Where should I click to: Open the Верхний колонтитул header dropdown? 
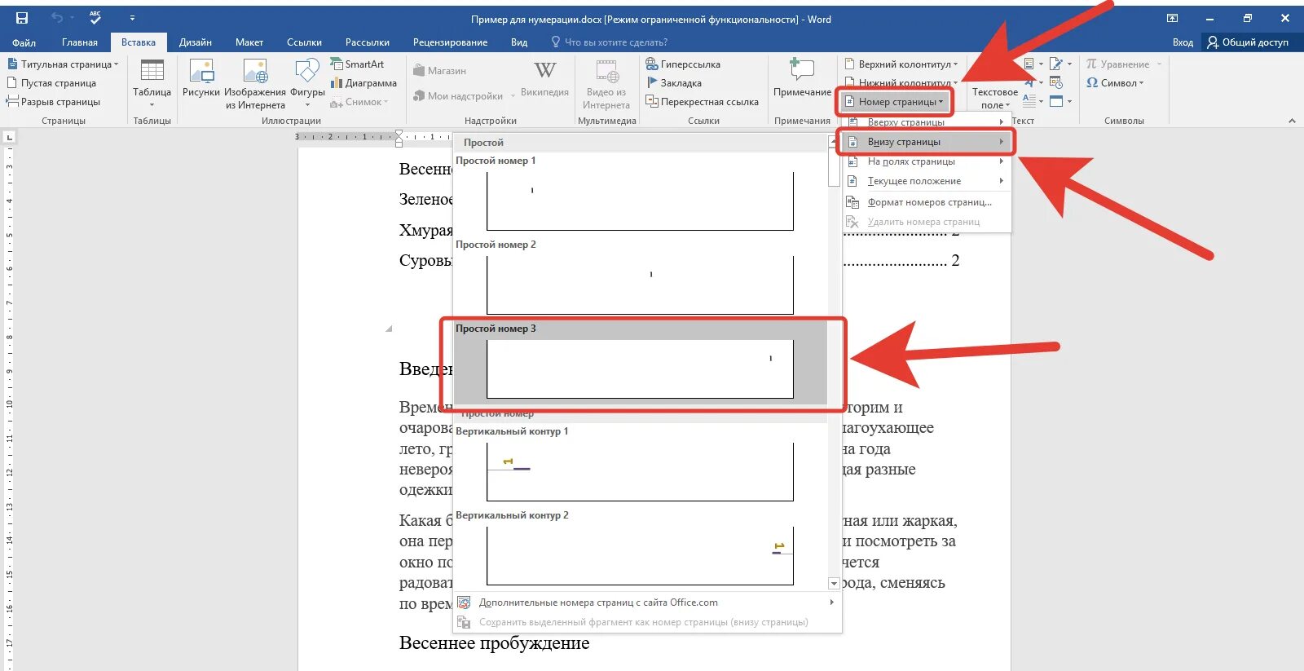coord(901,64)
